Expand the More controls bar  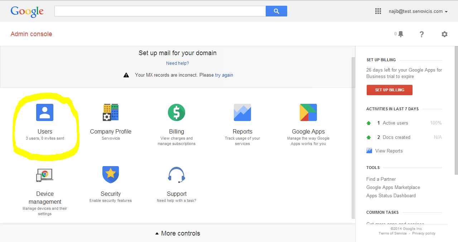pos(178,233)
